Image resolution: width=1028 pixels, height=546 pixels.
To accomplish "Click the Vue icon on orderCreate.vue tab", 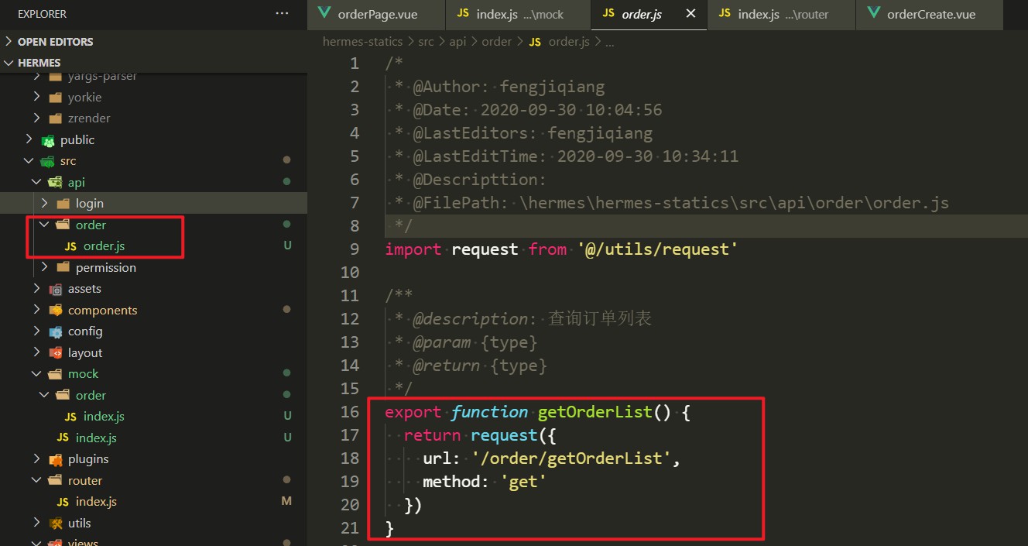I will 874,14.
